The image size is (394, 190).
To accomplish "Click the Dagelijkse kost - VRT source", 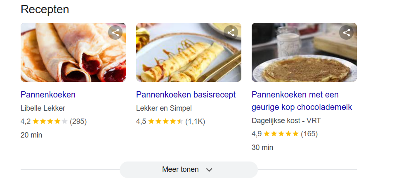I will point(286,121).
